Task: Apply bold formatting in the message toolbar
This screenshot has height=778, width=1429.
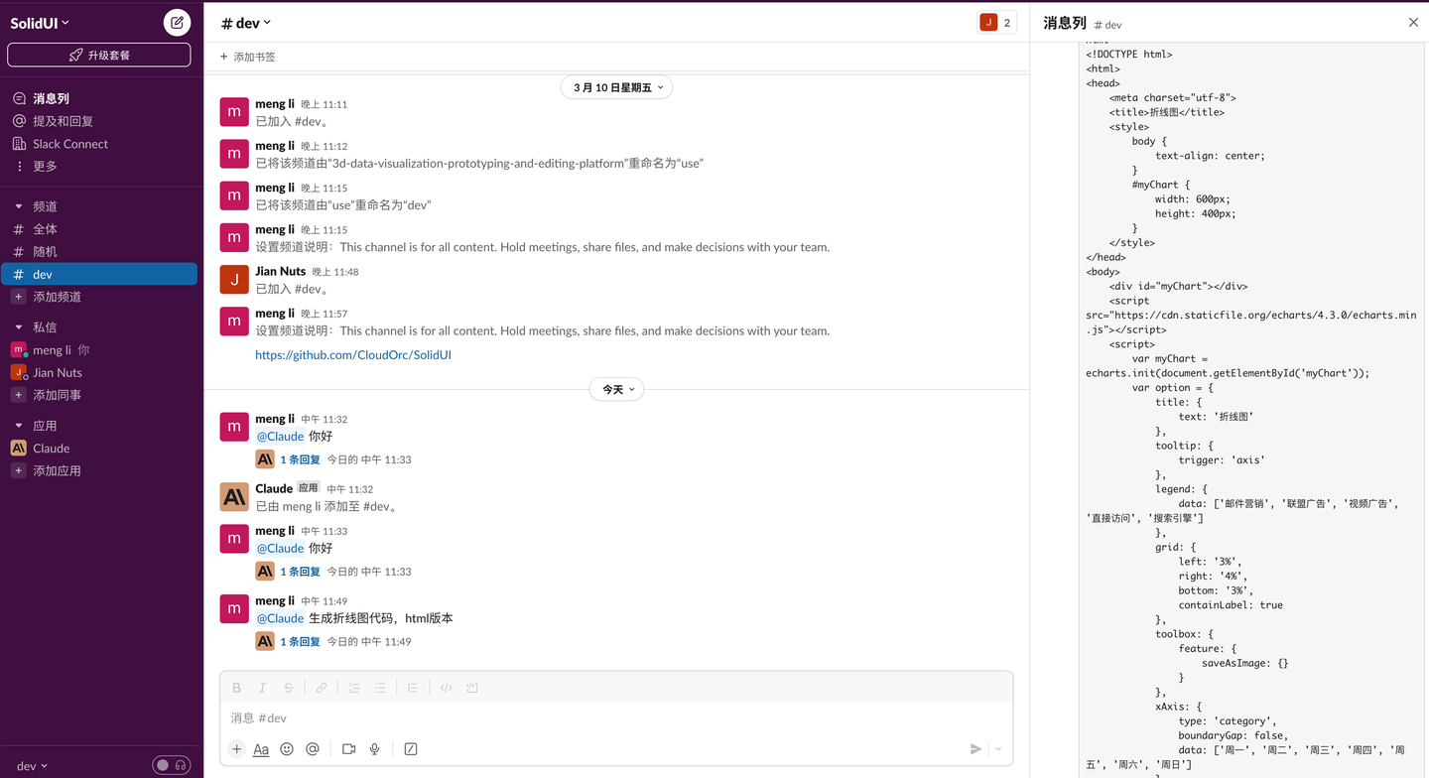Action: point(236,687)
